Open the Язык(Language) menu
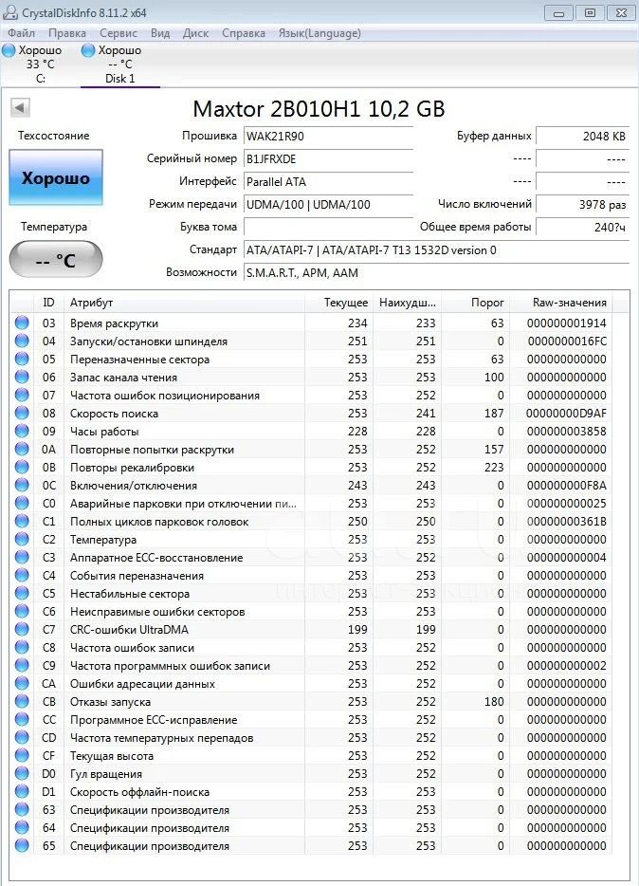The height and width of the screenshot is (886, 639). point(319,33)
